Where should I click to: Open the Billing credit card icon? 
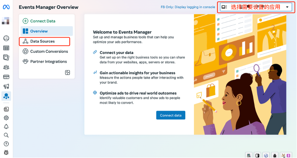pyautogui.click(x=6, y=77)
